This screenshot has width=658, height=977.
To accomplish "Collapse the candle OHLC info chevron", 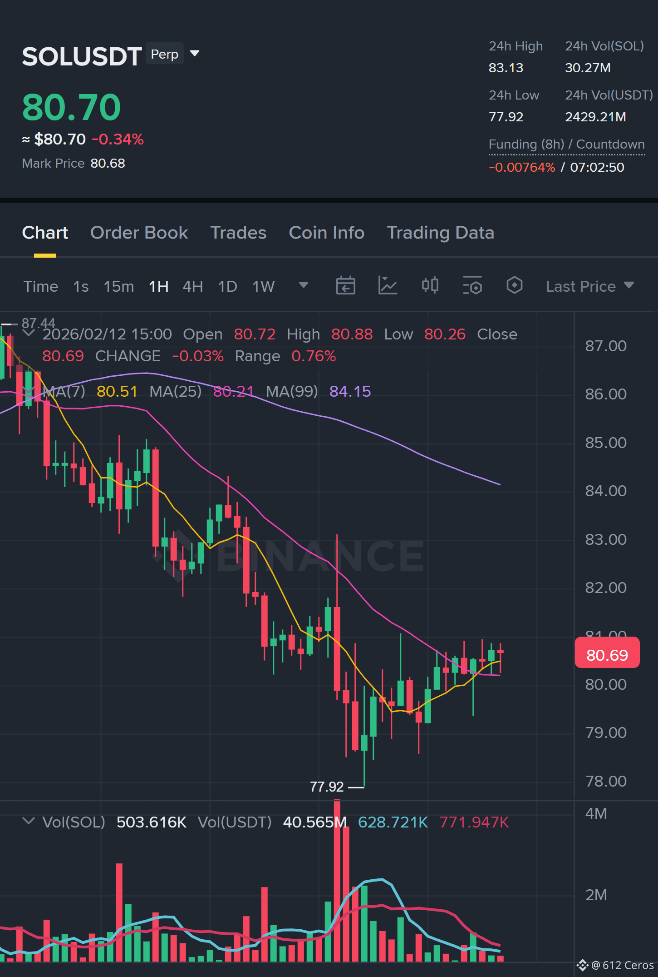I will point(28,333).
